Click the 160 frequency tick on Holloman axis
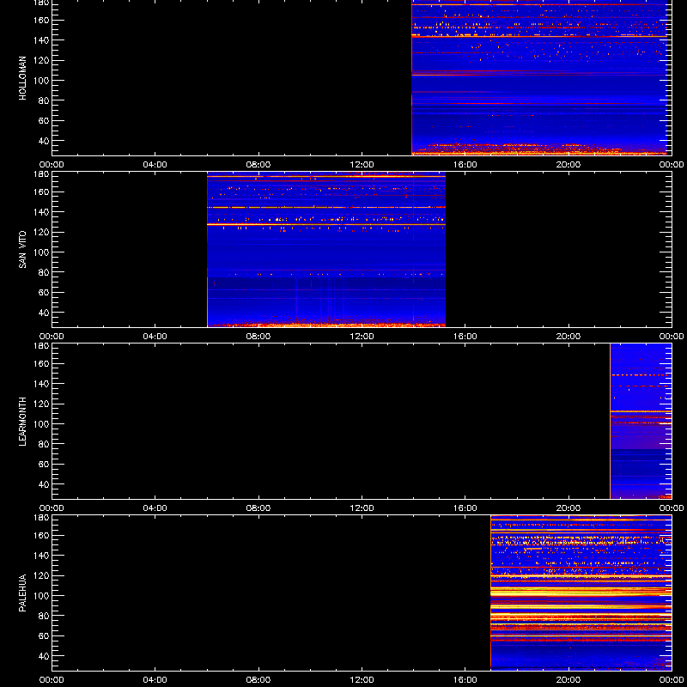Viewport: 687px width, 687px height. [43, 20]
